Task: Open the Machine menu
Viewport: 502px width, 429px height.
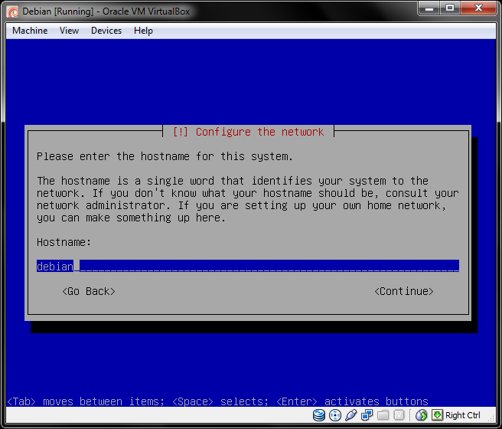Action: pos(30,31)
